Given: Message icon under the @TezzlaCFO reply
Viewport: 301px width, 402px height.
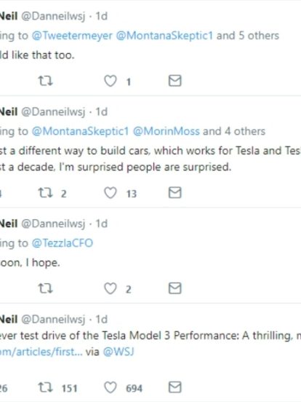Looking at the screenshot, I should pos(175,288).
